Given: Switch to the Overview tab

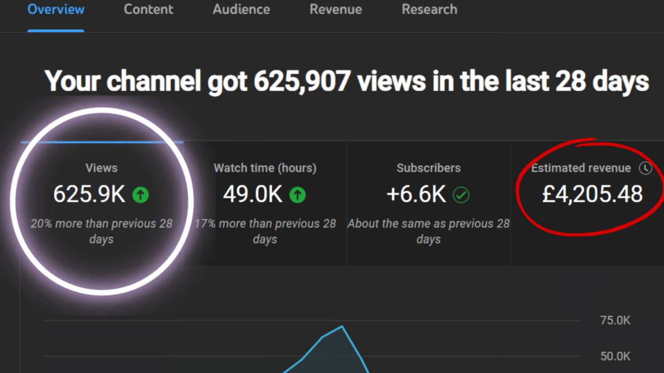Looking at the screenshot, I should pos(56,9).
